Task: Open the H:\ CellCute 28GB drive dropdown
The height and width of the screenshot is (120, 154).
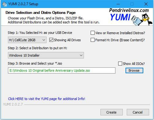Action: pos(27,40)
